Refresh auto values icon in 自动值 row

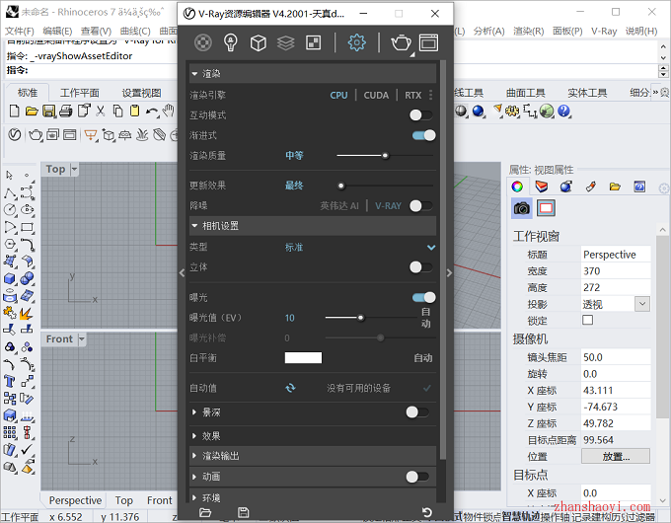(x=290, y=388)
